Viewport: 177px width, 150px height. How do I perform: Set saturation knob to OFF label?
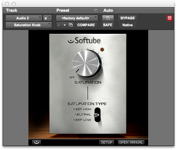pyautogui.click(x=72, y=77)
